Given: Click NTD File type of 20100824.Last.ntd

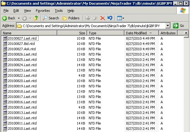Looking at the screenshot, I should click(95, 65).
